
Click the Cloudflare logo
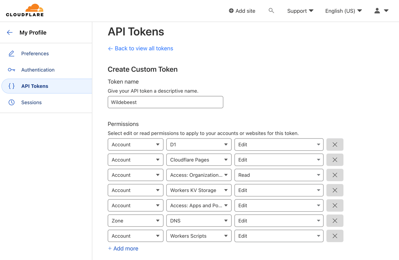(25, 10)
